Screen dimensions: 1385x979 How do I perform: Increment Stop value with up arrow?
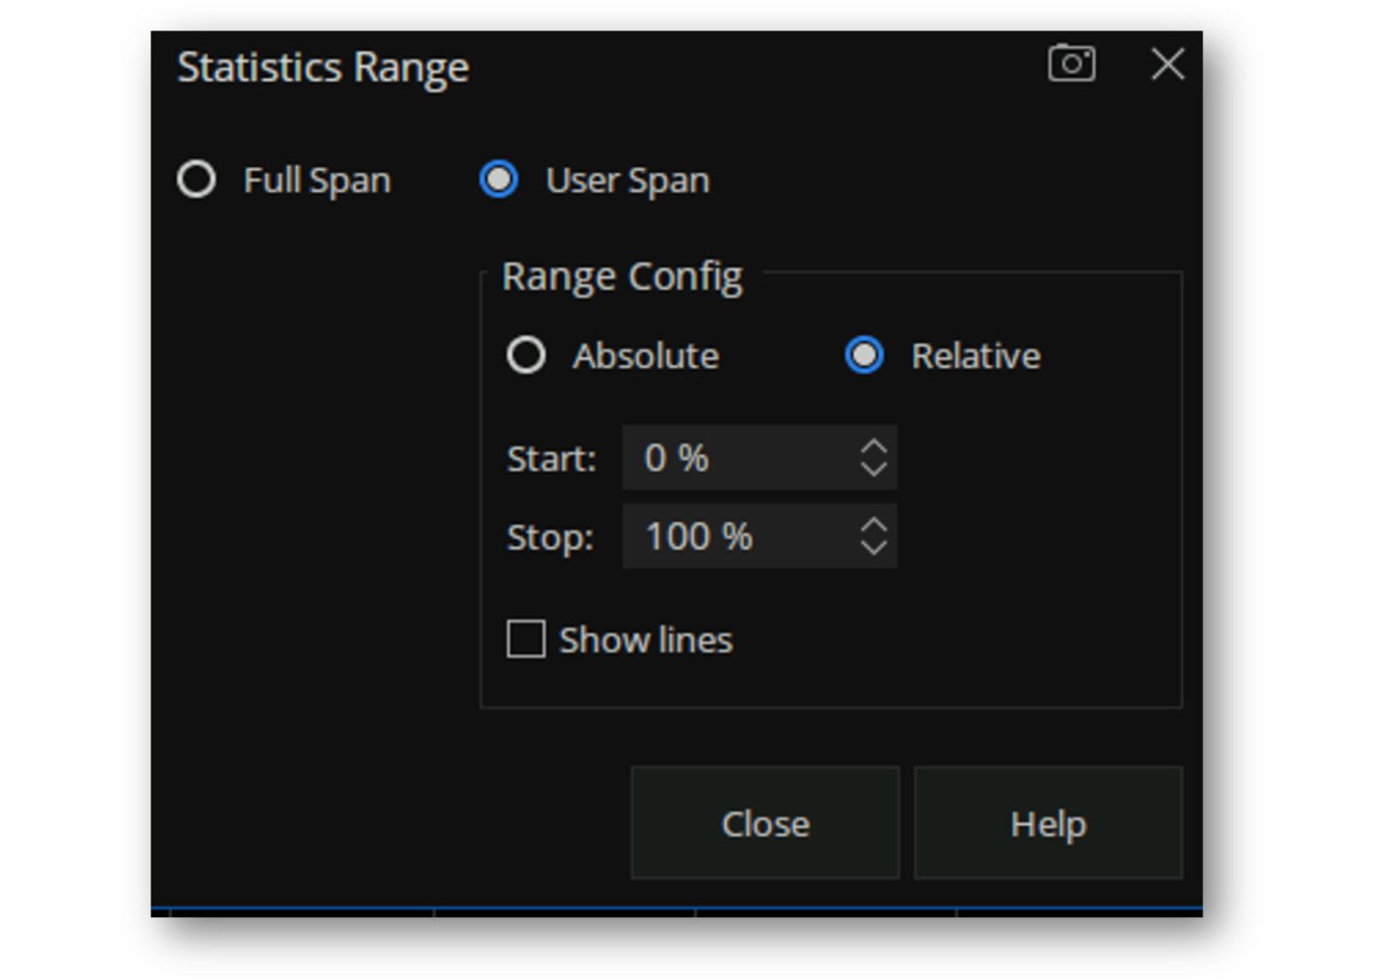pos(873,525)
